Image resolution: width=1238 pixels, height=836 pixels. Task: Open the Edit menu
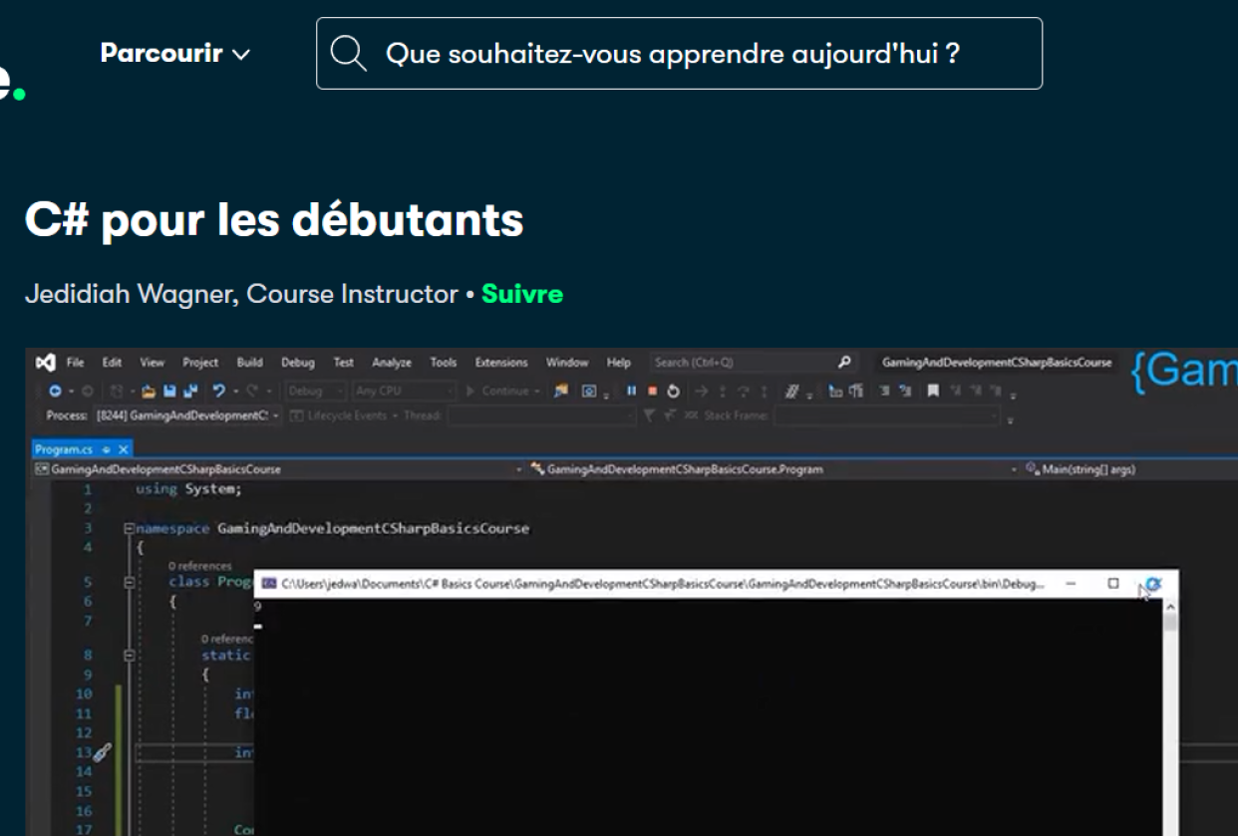click(x=112, y=363)
